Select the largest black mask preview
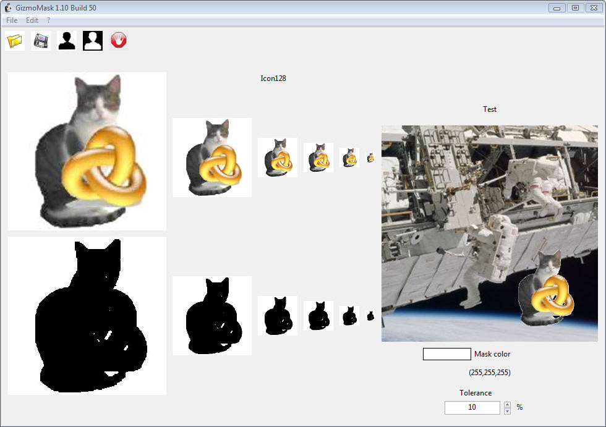 click(87, 316)
